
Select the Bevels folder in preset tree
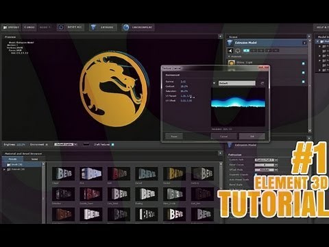(22, 165)
